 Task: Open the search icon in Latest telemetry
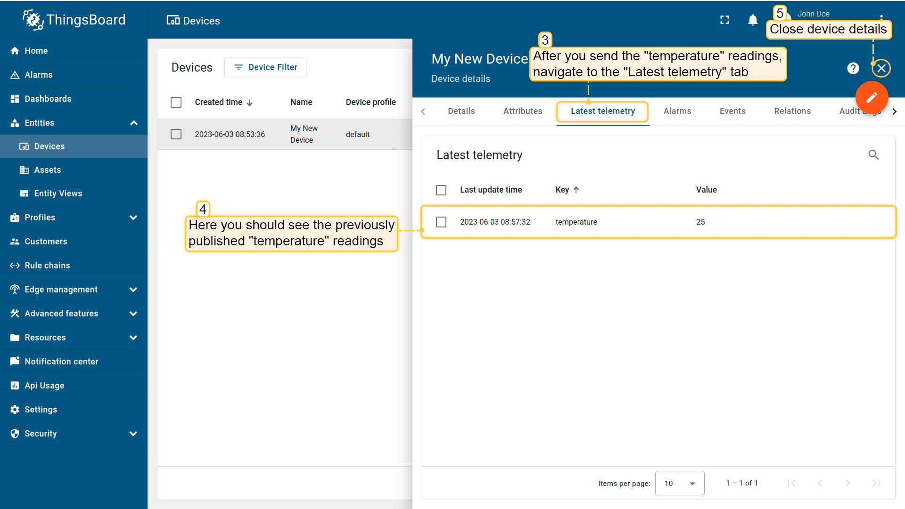point(874,154)
